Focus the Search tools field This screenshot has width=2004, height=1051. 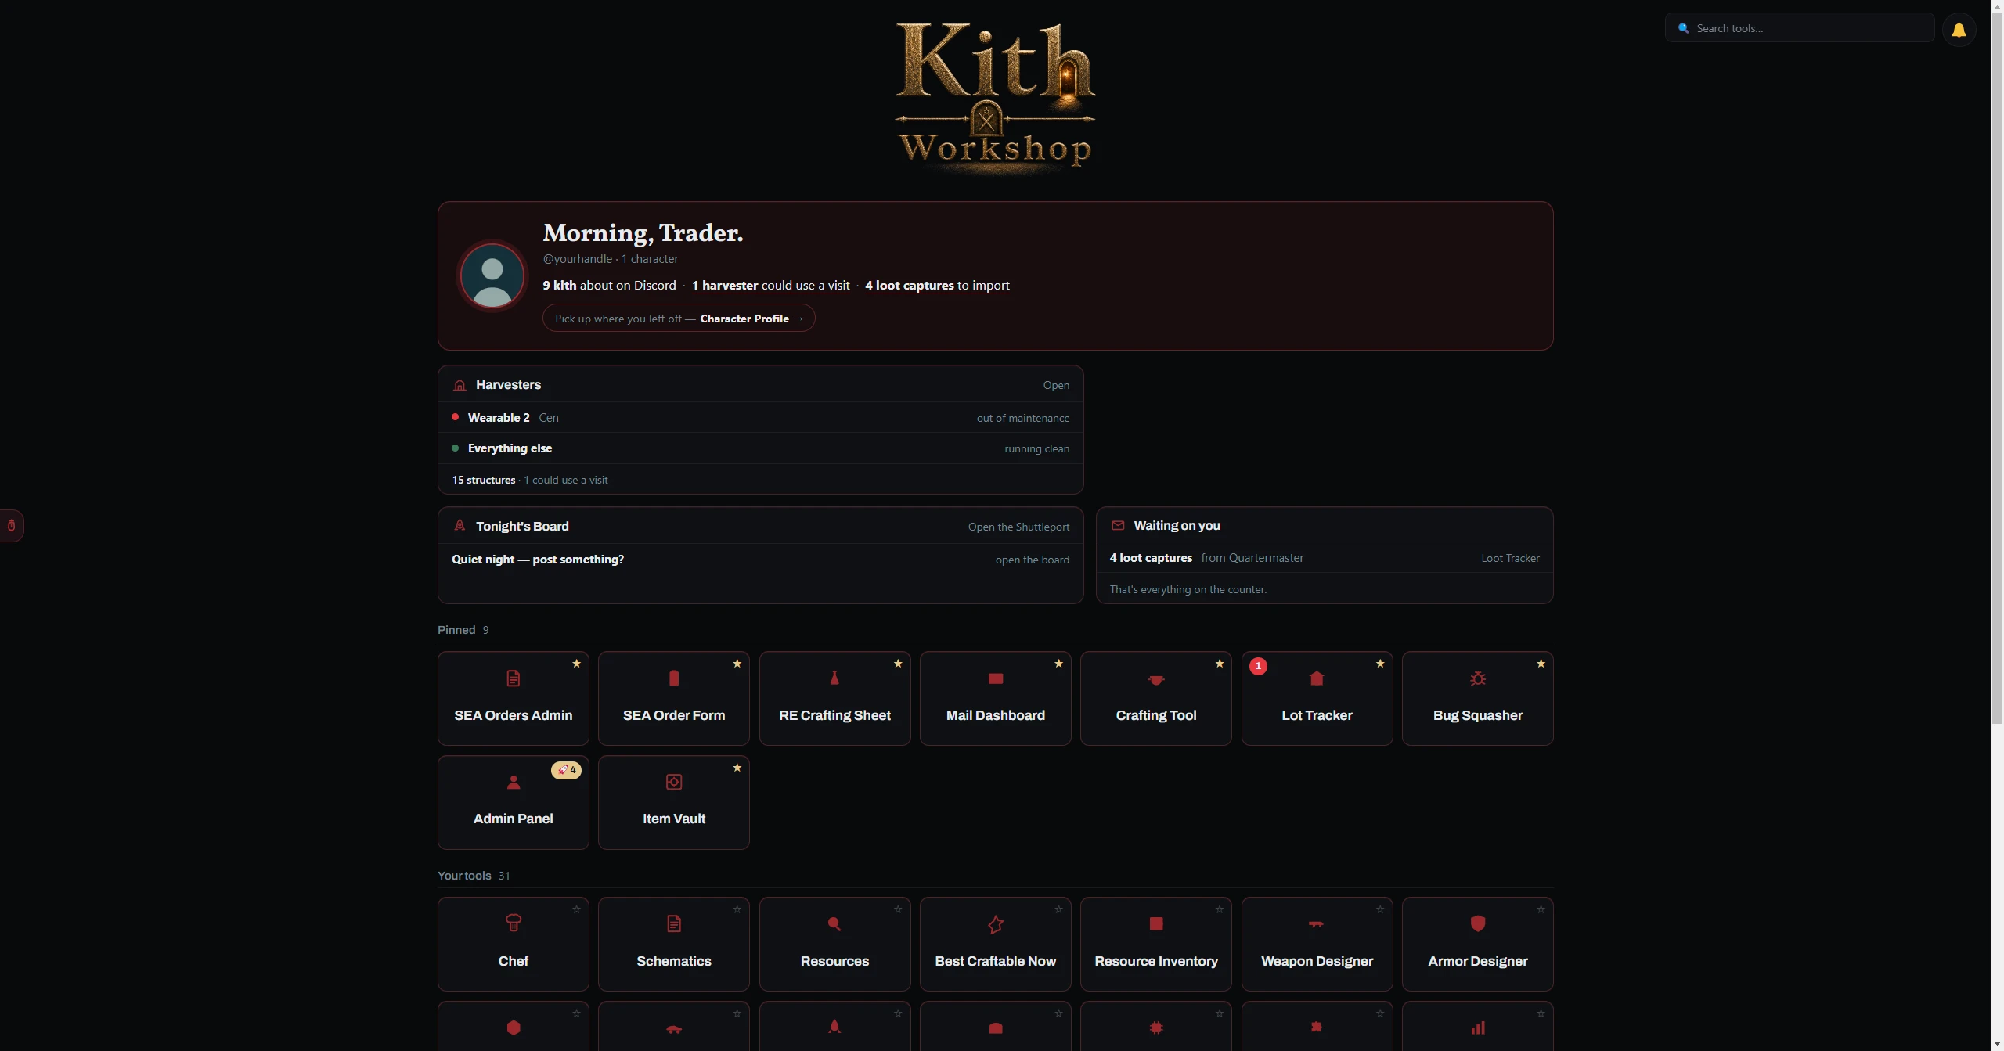pos(1800,28)
